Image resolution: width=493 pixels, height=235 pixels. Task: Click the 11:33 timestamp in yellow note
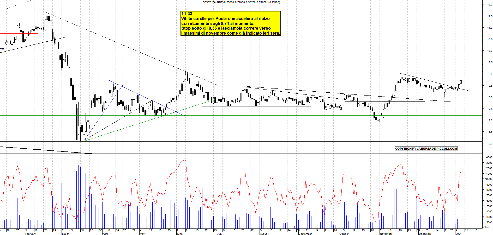click(x=187, y=14)
